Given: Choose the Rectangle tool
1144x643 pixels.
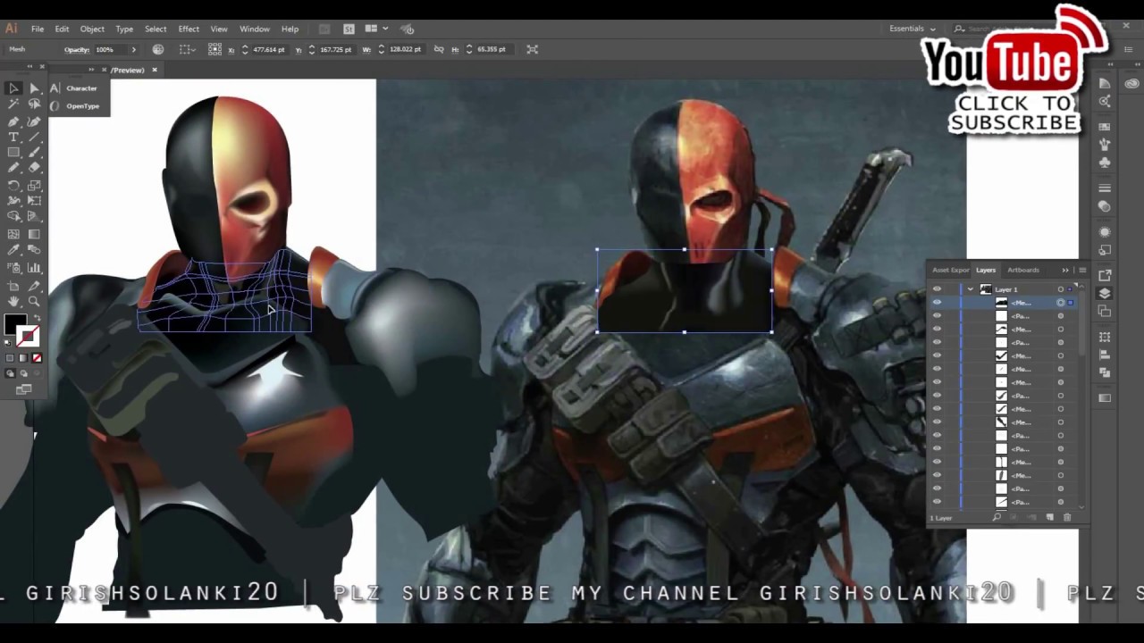Looking at the screenshot, I should tap(13, 154).
